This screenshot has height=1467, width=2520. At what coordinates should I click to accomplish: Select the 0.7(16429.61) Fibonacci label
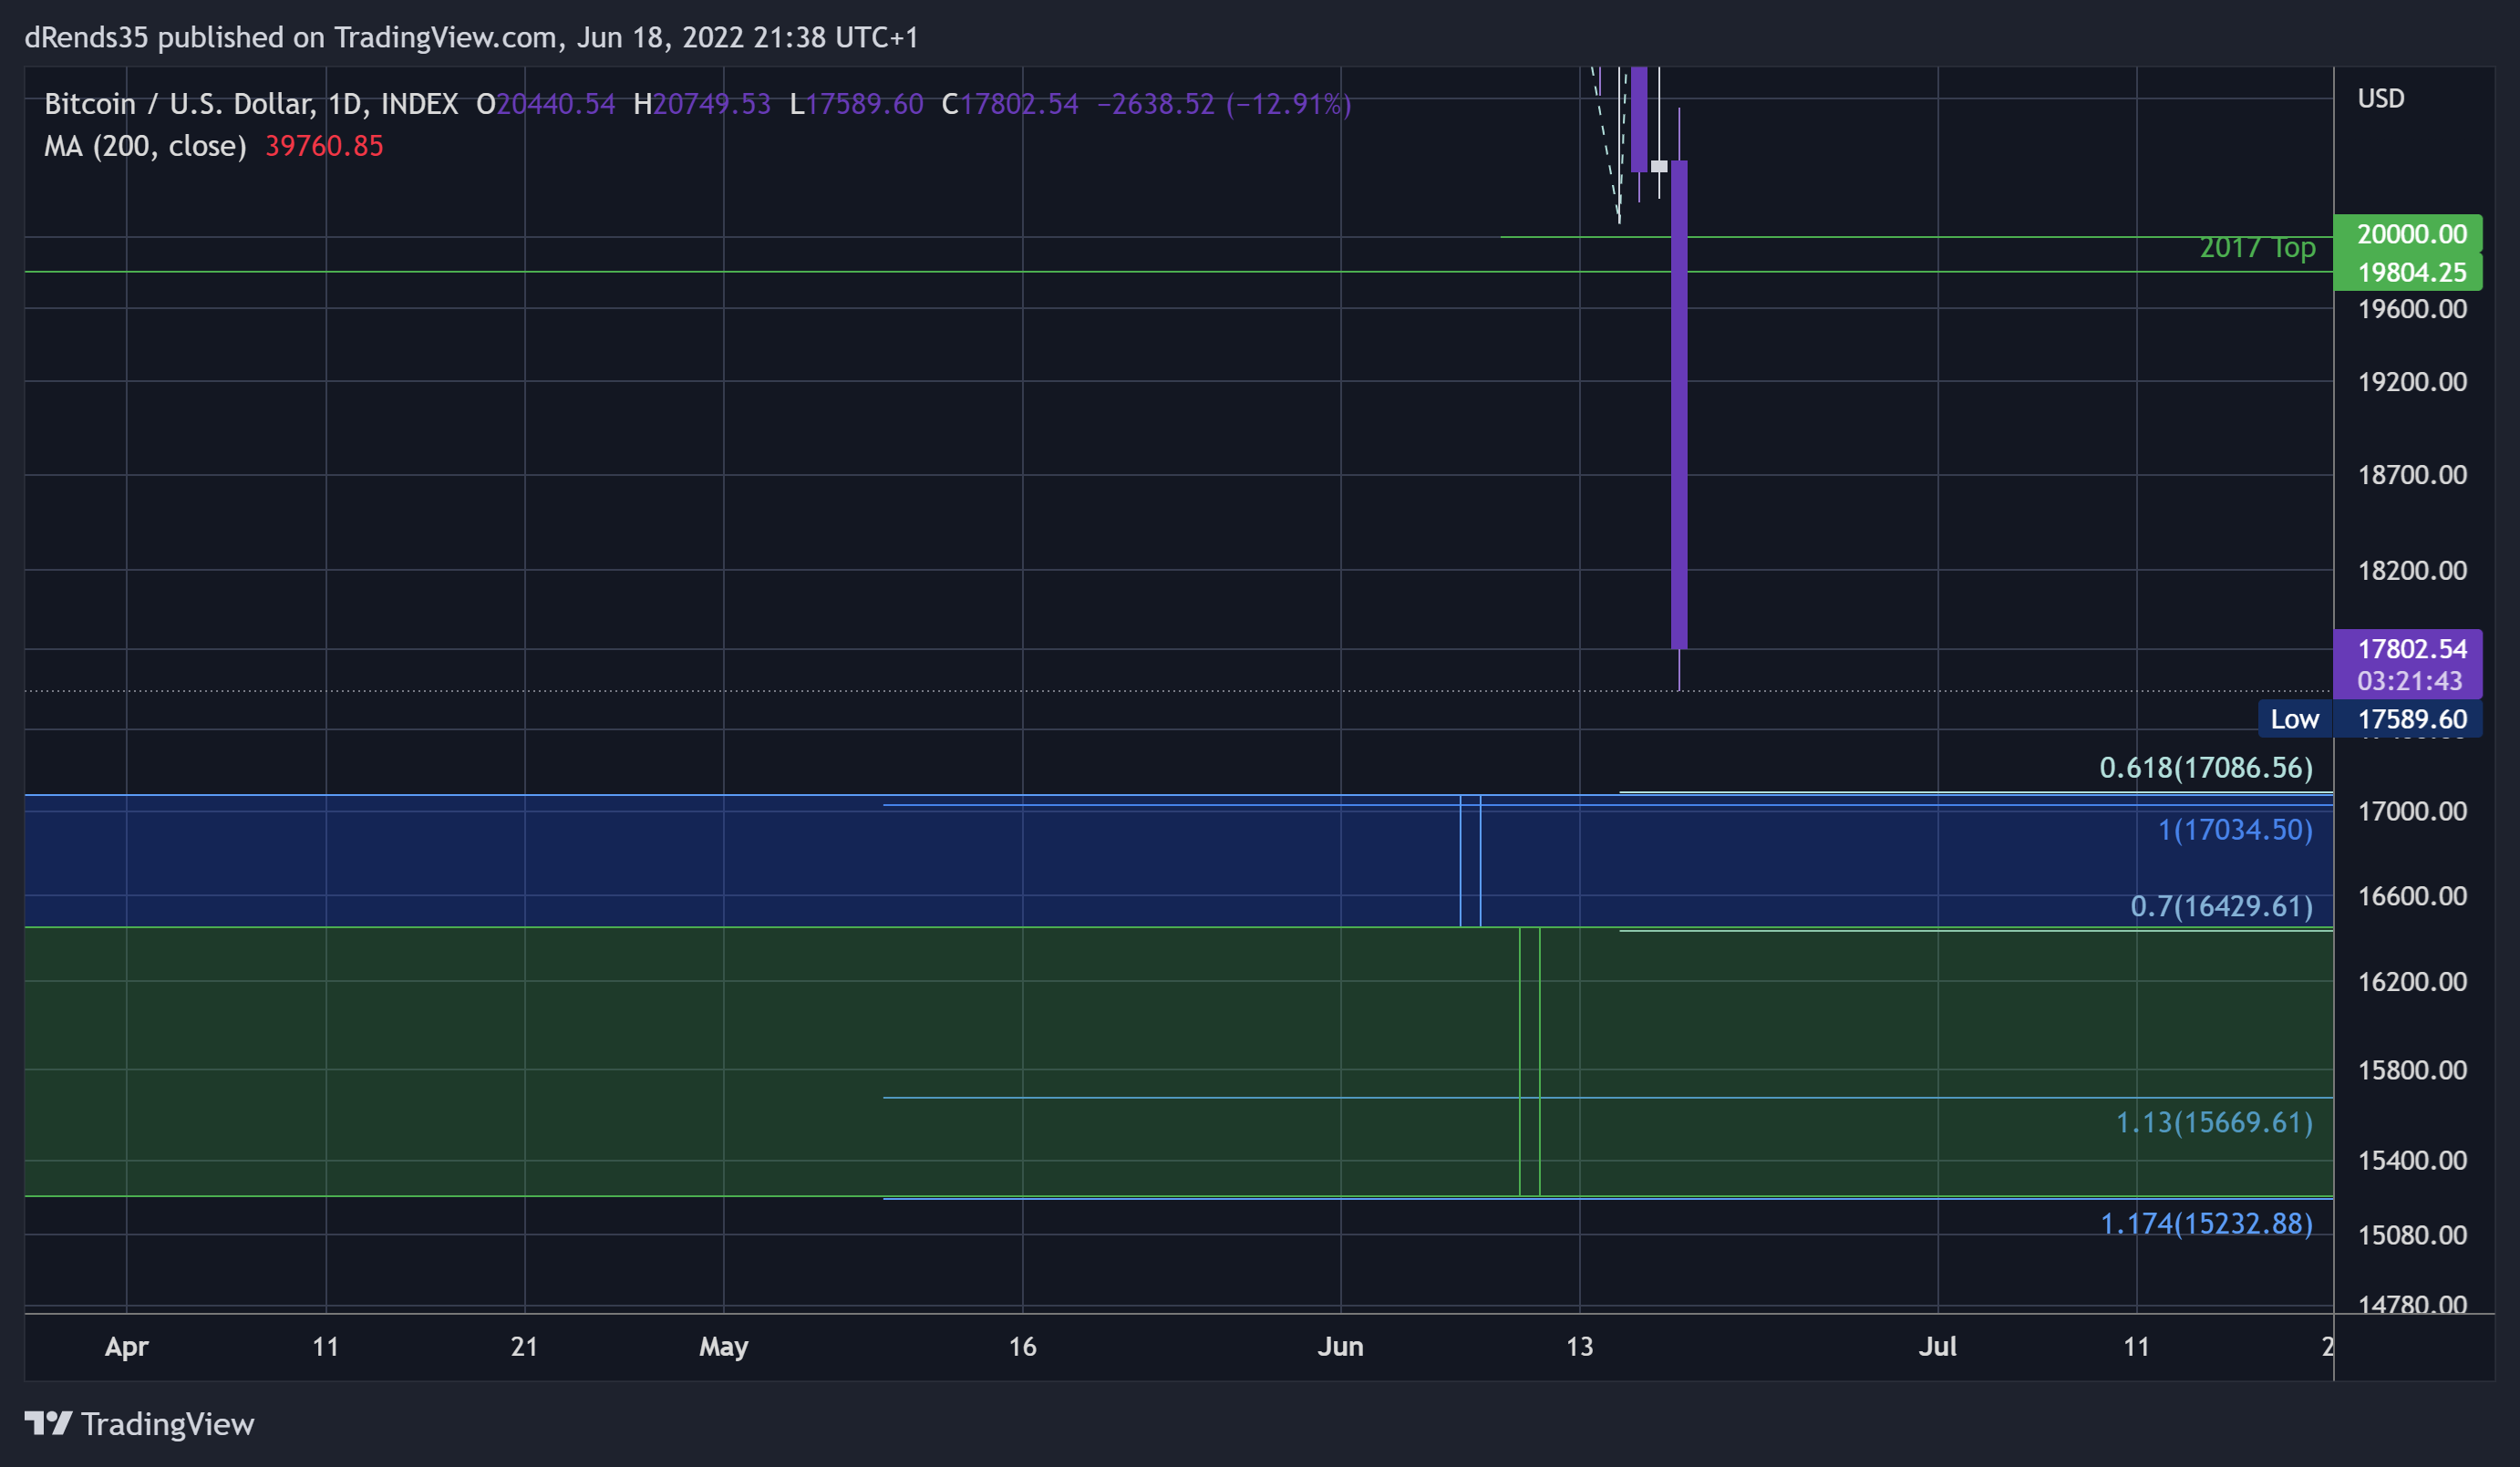tap(2221, 906)
